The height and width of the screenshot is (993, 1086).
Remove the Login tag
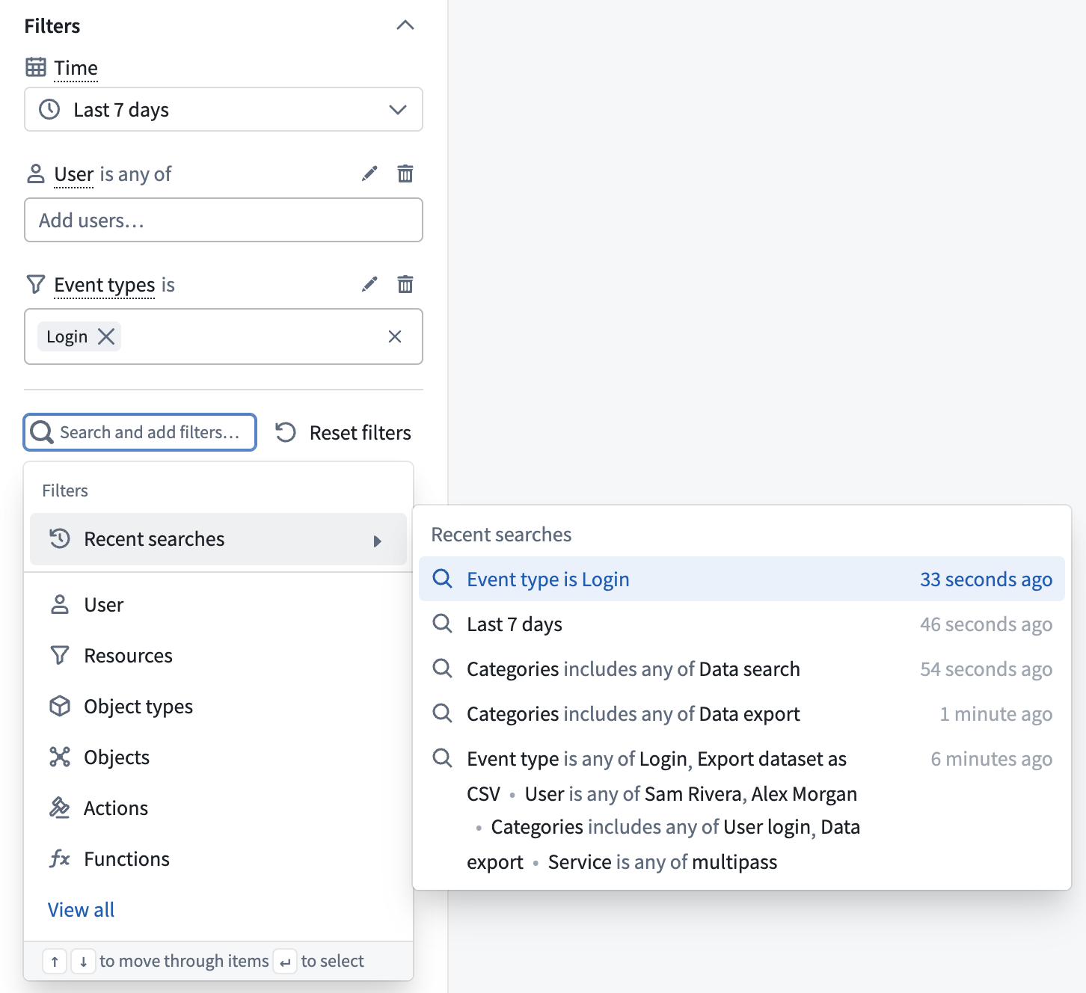click(107, 336)
